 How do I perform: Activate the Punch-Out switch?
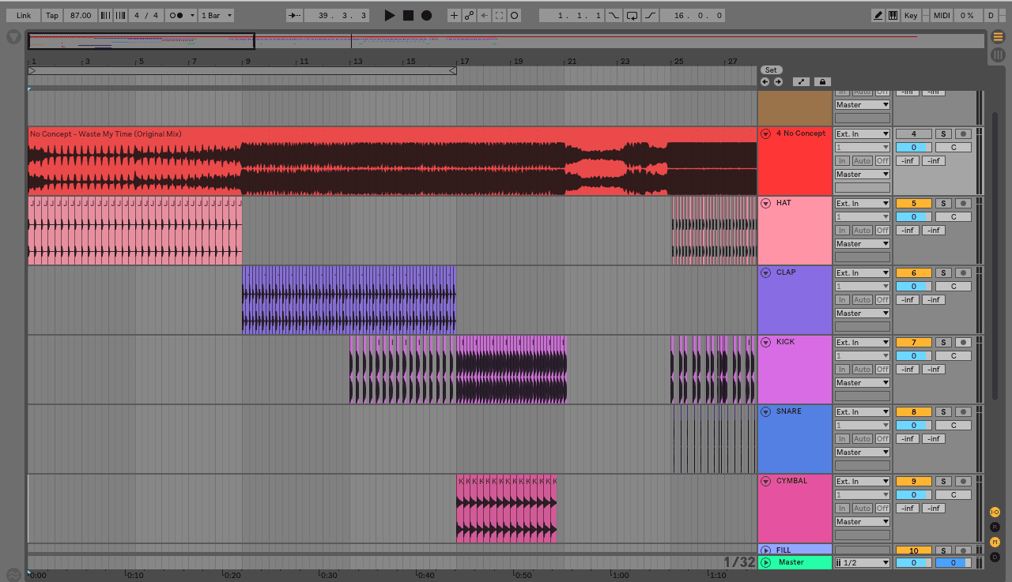pyautogui.click(x=650, y=15)
